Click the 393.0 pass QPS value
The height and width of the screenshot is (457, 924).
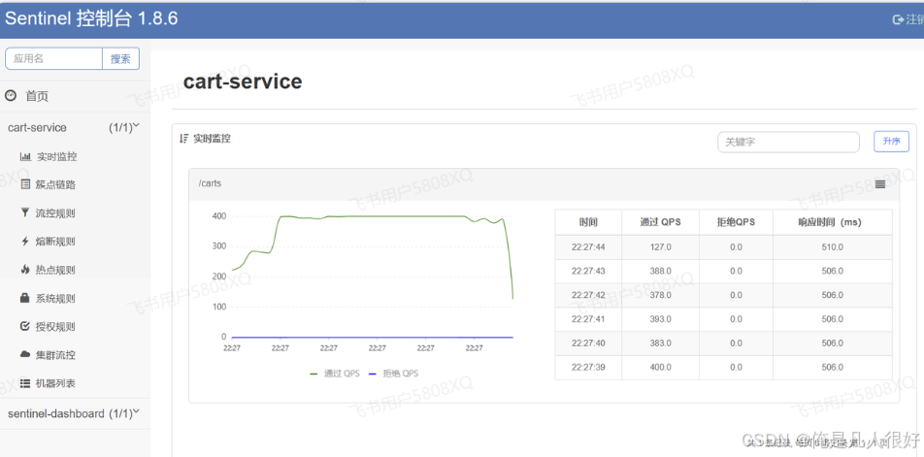tap(660, 319)
